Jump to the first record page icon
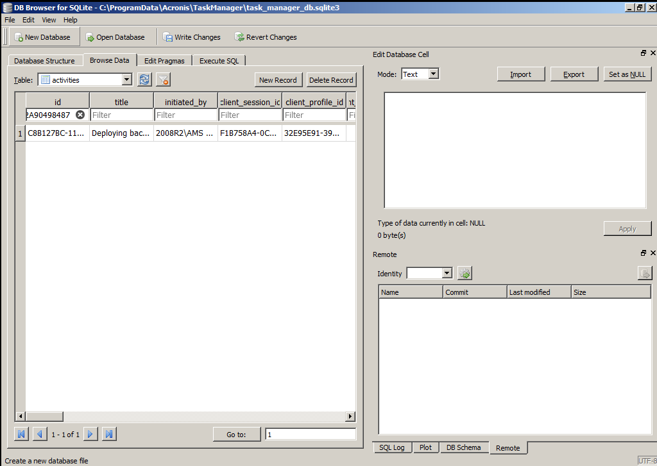The width and height of the screenshot is (657, 466). [x=21, y=434]
